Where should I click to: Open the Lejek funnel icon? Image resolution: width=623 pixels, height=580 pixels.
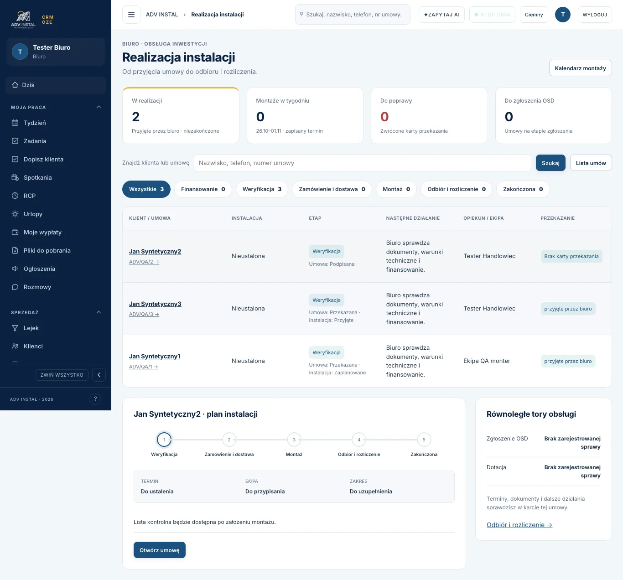coord(15,328)
